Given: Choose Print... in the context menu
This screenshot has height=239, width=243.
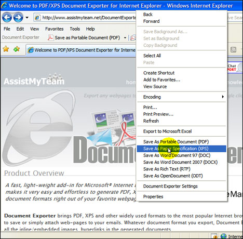Looking at the screenshot, I should (182, 108).
